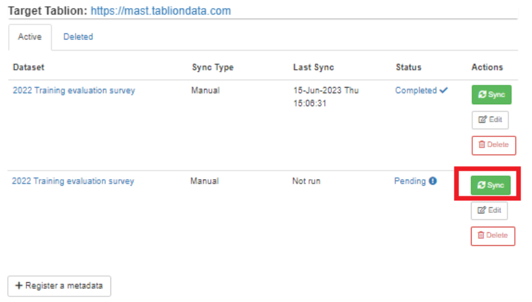Click the checkmark icon beside Completed
This screenshot has height=302, width=532.
click(444, 91)
